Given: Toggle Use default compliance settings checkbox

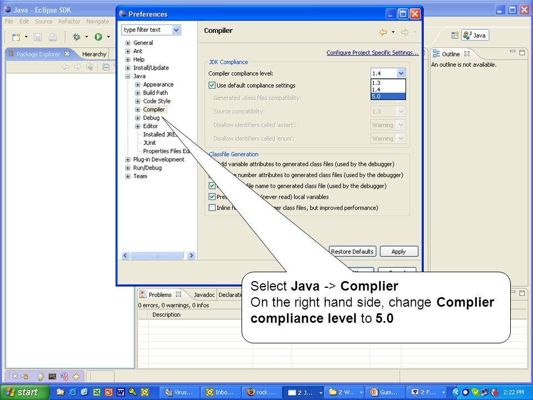Looking at the screenshot, I should (212, 85).
